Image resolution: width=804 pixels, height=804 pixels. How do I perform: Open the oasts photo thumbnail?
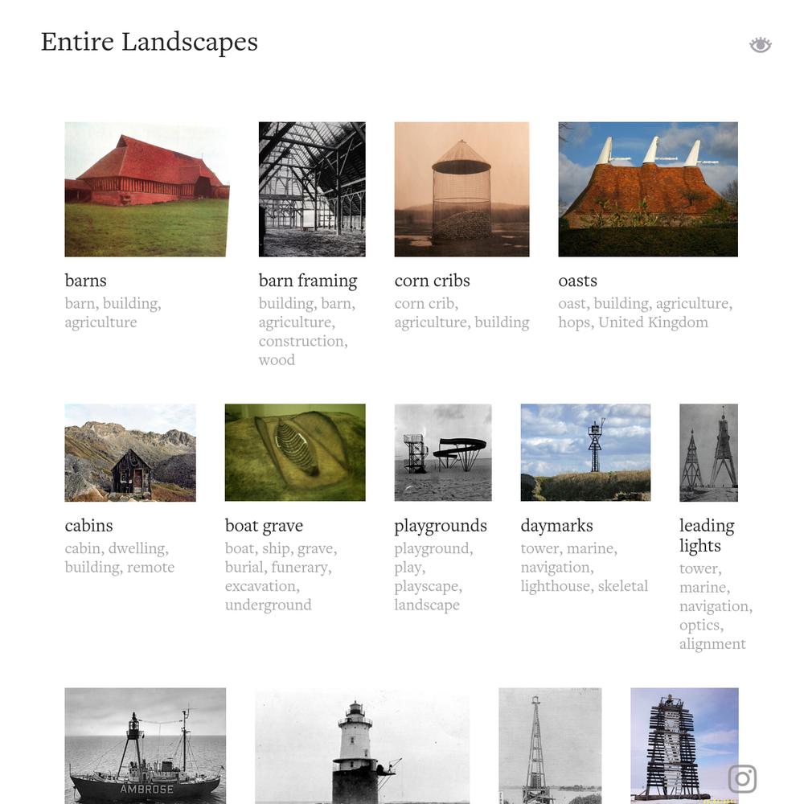[647, 189]
